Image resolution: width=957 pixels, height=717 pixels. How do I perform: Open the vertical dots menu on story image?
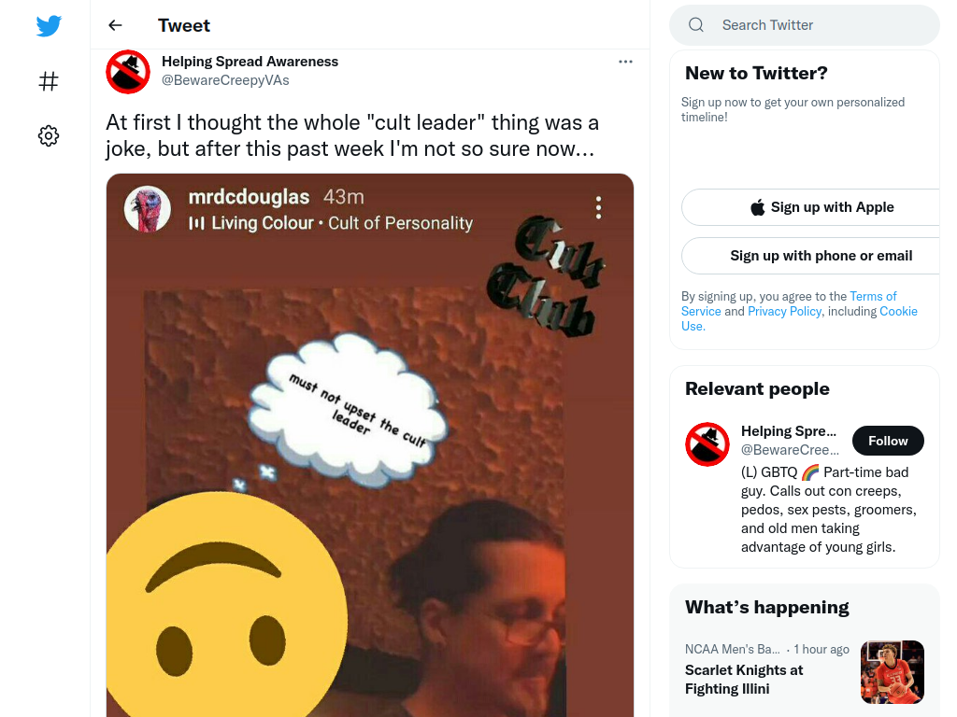point(598,208)
